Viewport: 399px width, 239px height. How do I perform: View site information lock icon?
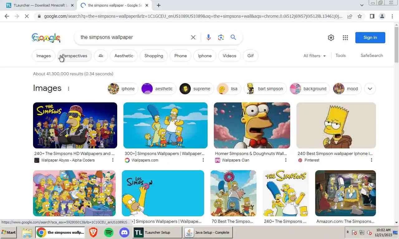(x=39, y=16)
